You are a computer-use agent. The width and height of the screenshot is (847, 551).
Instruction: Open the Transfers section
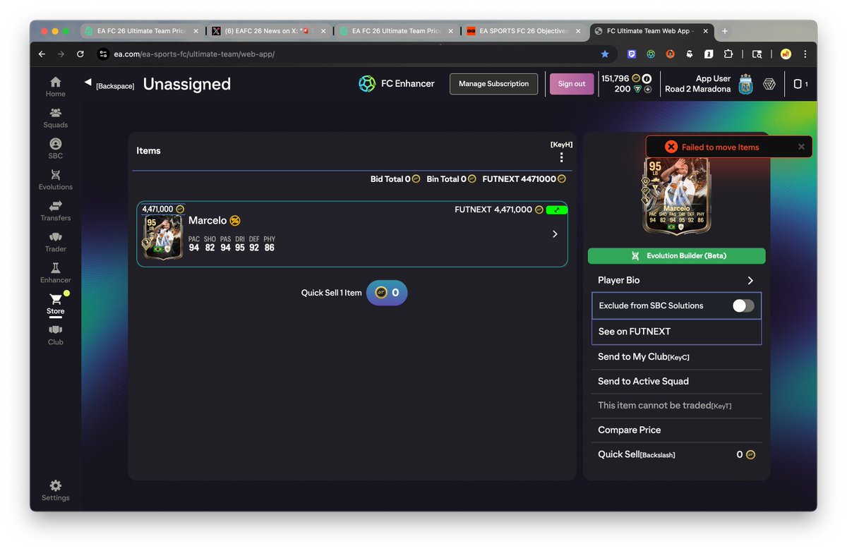coord(55,211)
